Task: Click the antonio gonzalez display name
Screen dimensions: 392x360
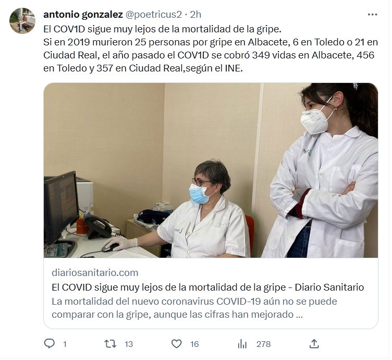Action: (x=83, y=15)
